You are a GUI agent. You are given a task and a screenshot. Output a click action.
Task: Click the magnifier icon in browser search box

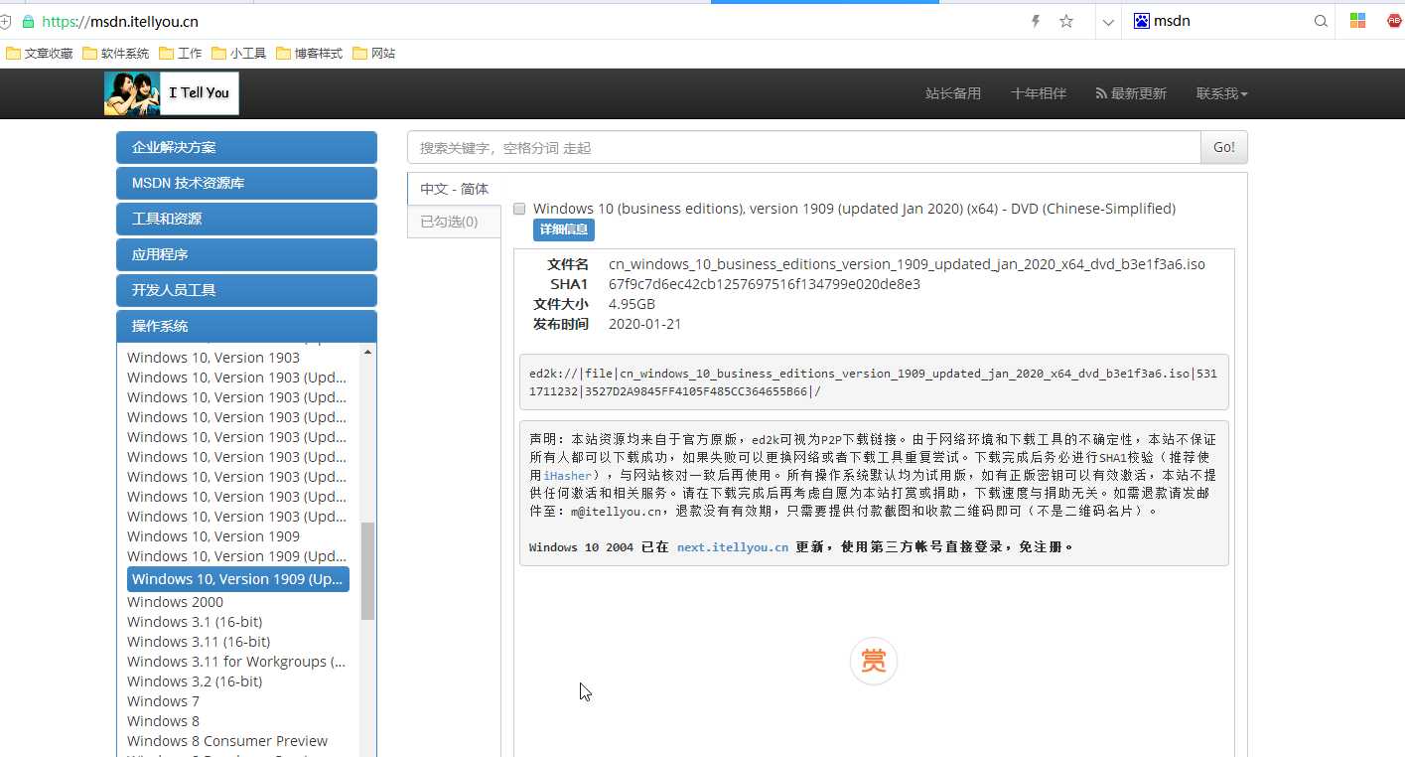(1321, 21)
